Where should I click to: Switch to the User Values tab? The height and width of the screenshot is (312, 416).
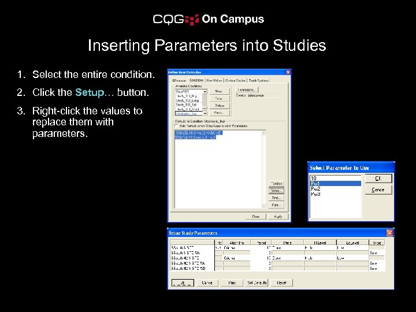coord(214,80)
